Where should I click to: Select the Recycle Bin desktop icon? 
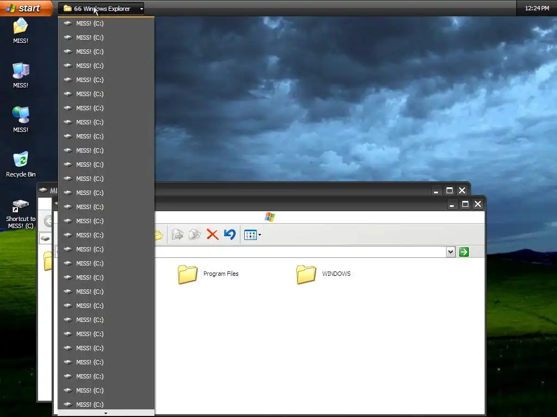click(21, 165)
